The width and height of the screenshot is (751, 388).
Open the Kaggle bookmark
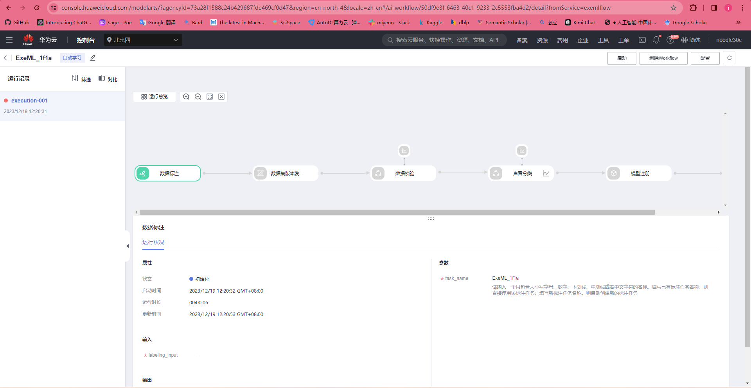point(430,22)
